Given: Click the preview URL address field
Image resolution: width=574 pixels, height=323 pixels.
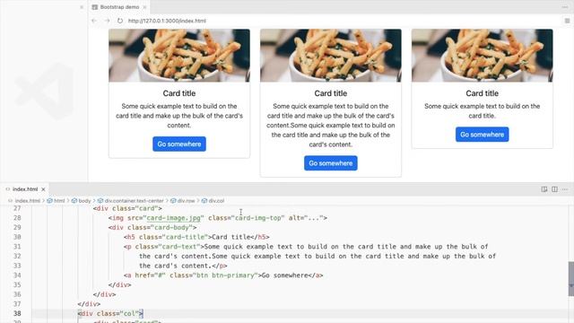Looking at the screenshot, I should [167, 21].
